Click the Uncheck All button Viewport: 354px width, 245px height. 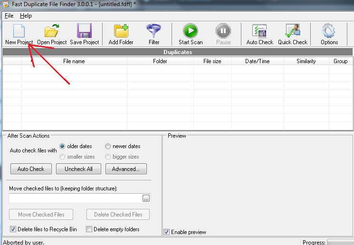click(x=78, y=169)
